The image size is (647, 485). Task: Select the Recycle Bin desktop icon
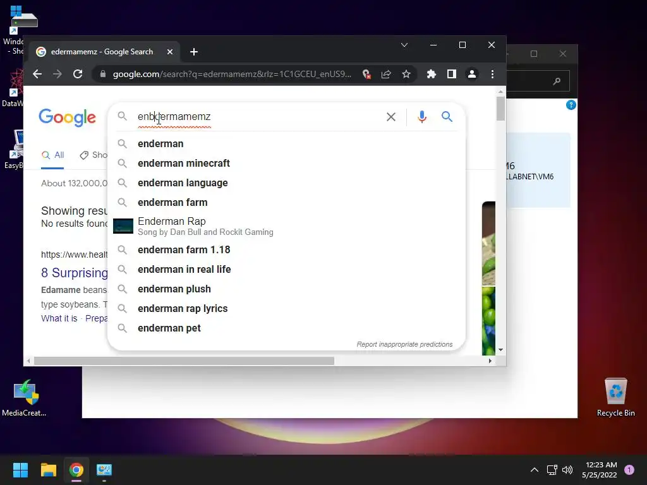tap(615, 397)
